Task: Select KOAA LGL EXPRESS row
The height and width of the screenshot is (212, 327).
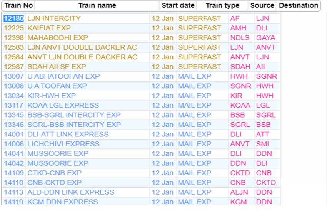Action: point(63,105)
